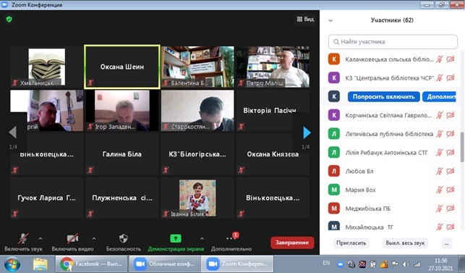Click muted mic icon for Мария Вох
This screenshot has height=273, width=465.
[x=439, y=190]
